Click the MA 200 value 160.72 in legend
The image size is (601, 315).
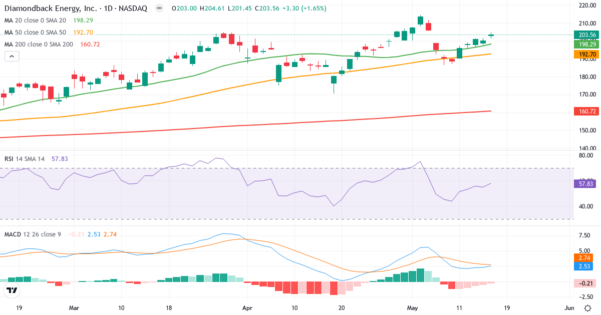90,44
